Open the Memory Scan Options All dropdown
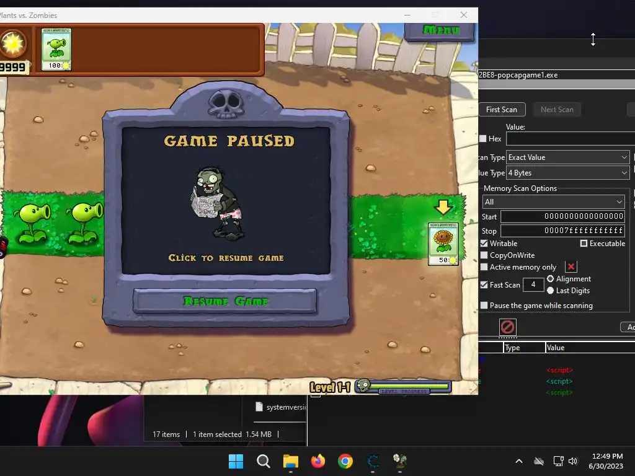Screen dimensions: 635x476 pyautogui.click(x=553, y=201)
